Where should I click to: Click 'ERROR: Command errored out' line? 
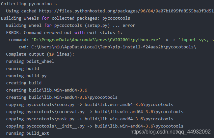tap(64, 32)
